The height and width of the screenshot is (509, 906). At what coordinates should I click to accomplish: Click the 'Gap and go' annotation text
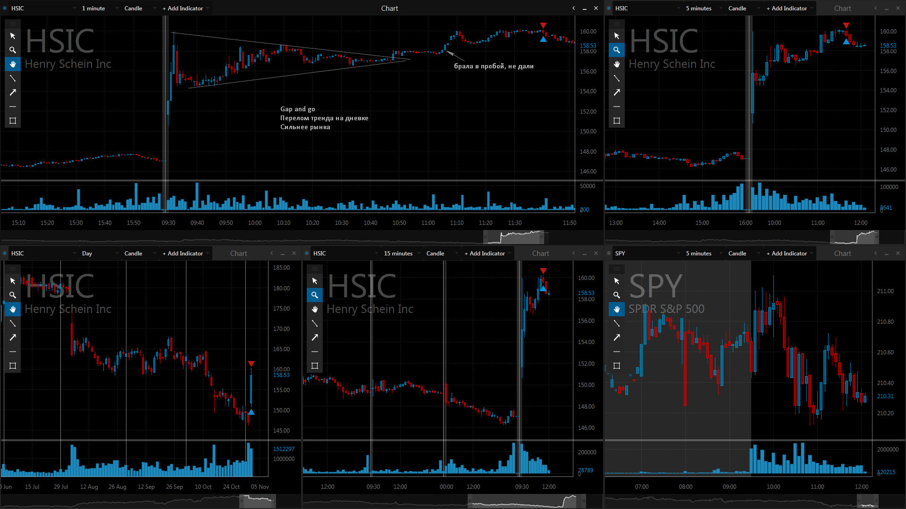coord(298,109)
